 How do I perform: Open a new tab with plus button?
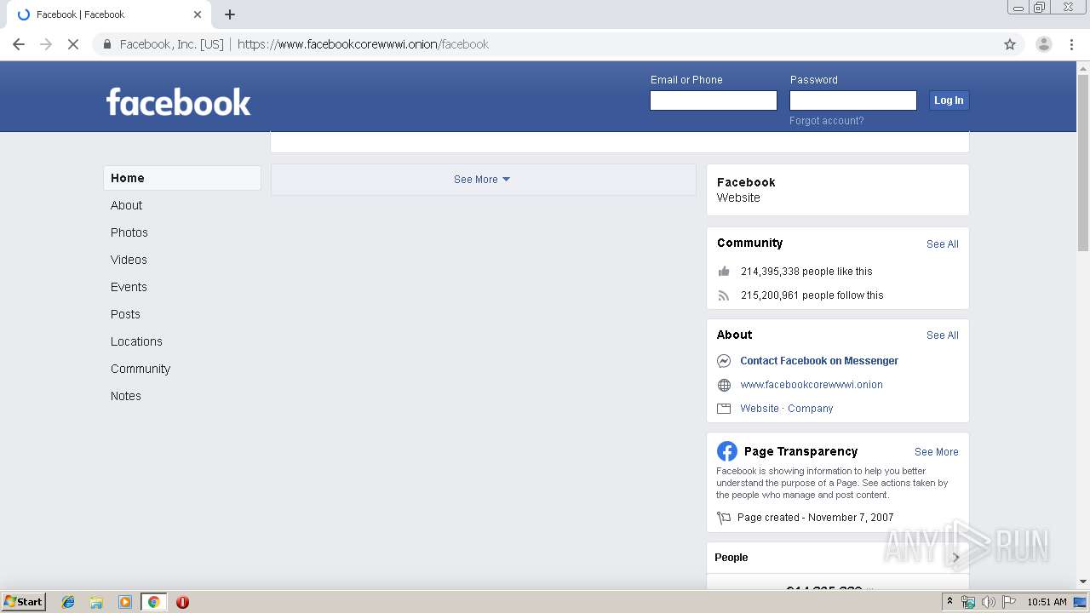230,14
